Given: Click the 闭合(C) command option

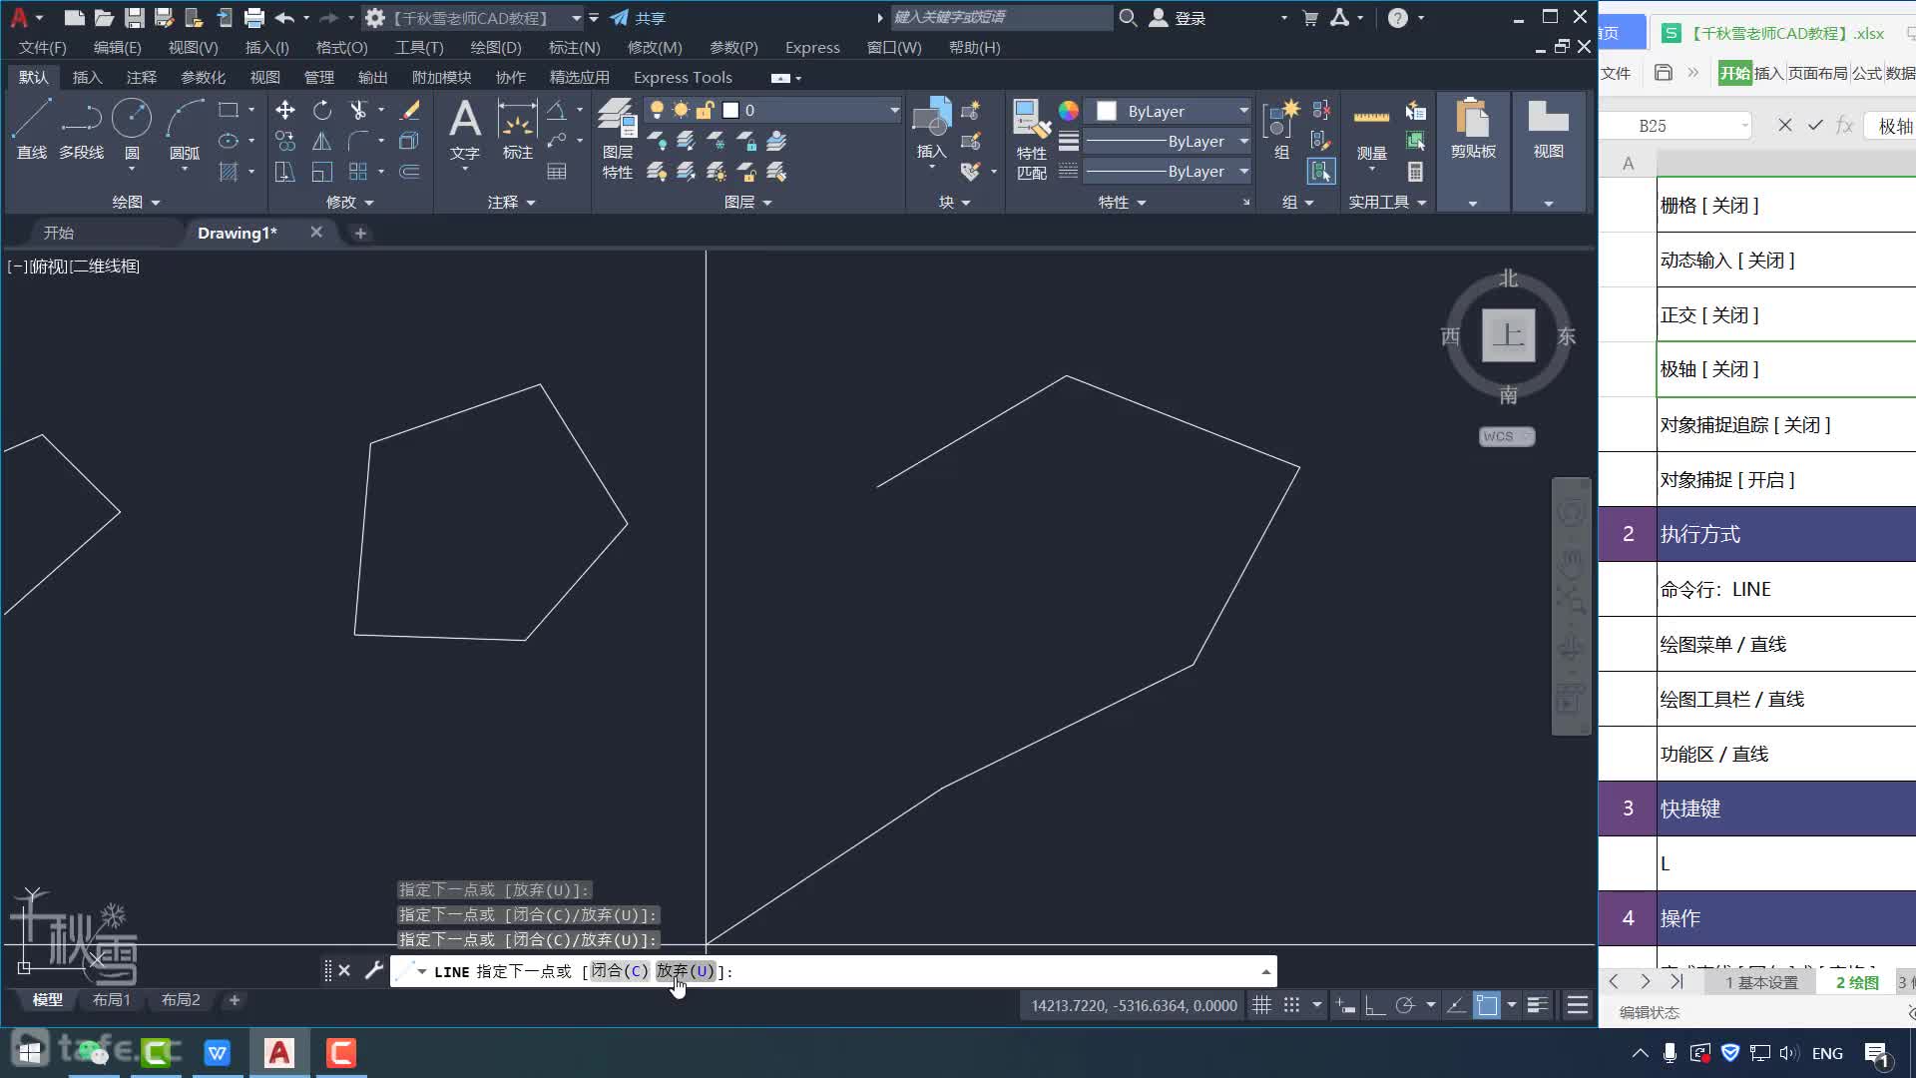Looking at the screenshot, I should (620, 971).
